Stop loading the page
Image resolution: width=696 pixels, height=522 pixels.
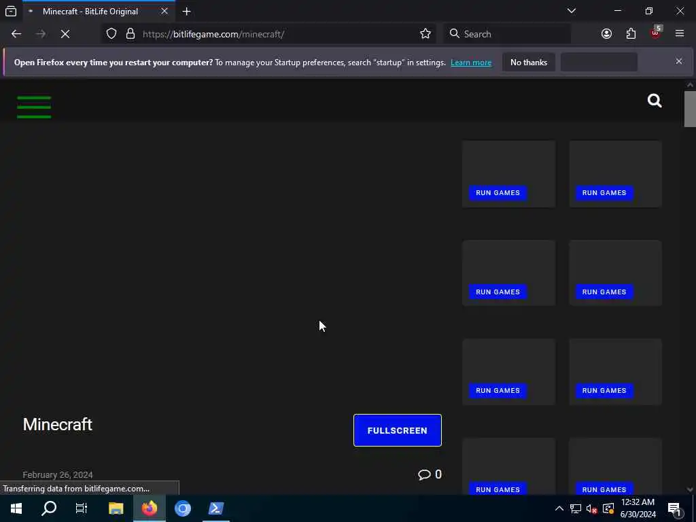[x=65, y=34]
